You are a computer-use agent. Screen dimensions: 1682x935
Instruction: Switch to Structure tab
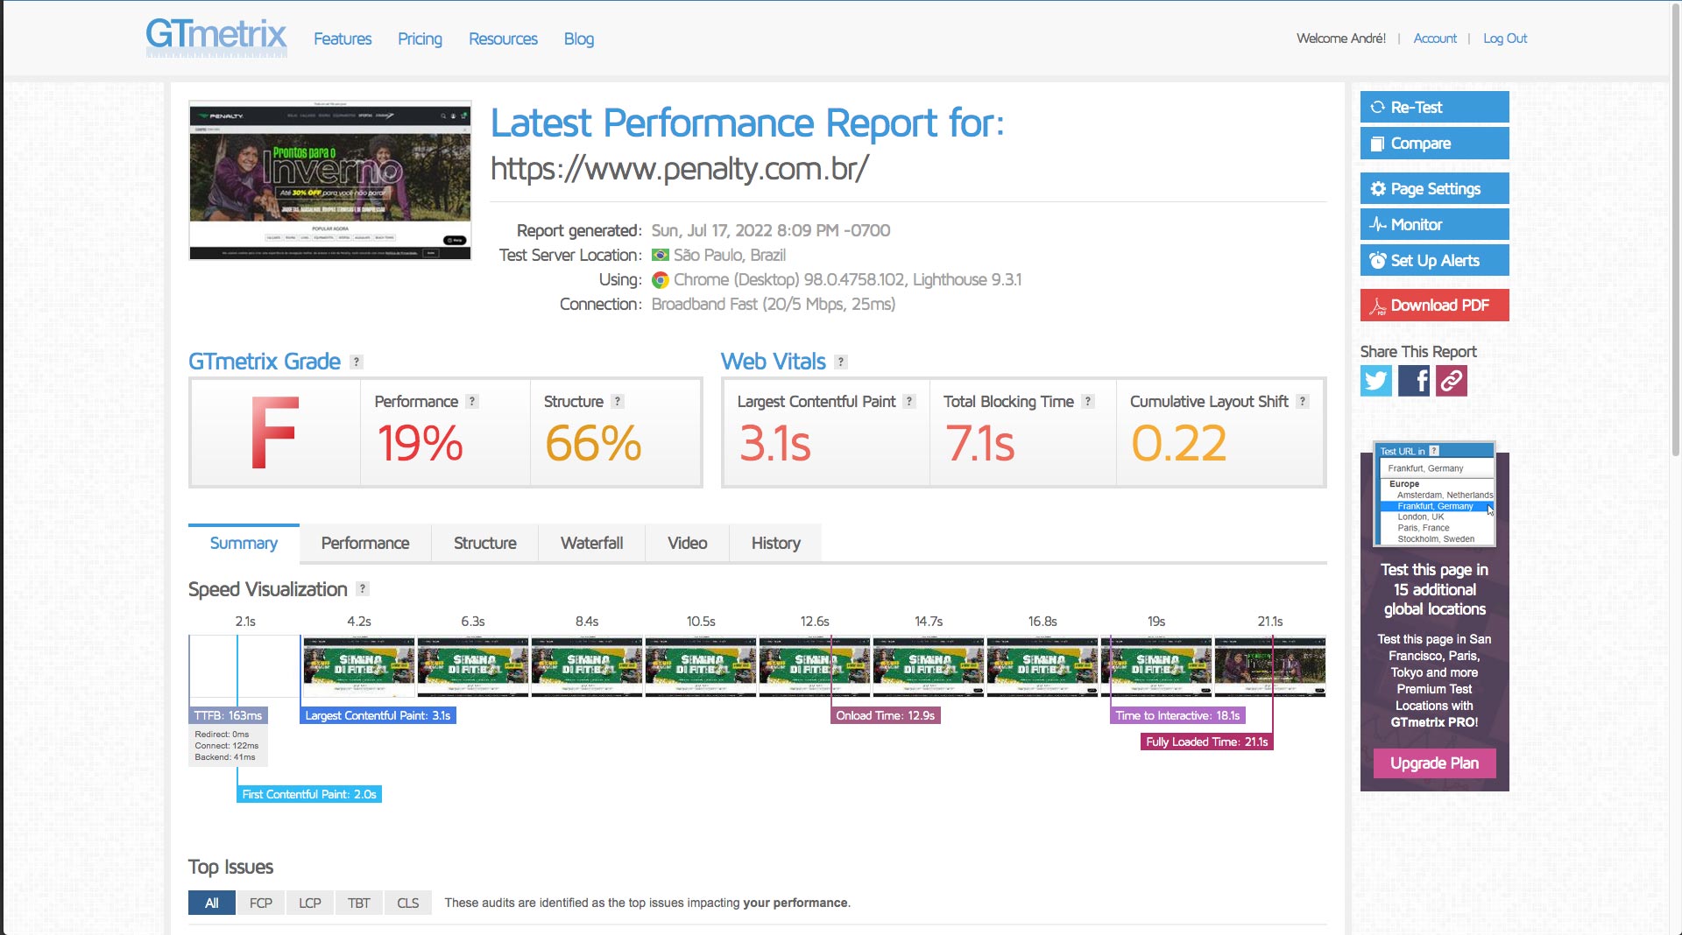tap(484, 543)
